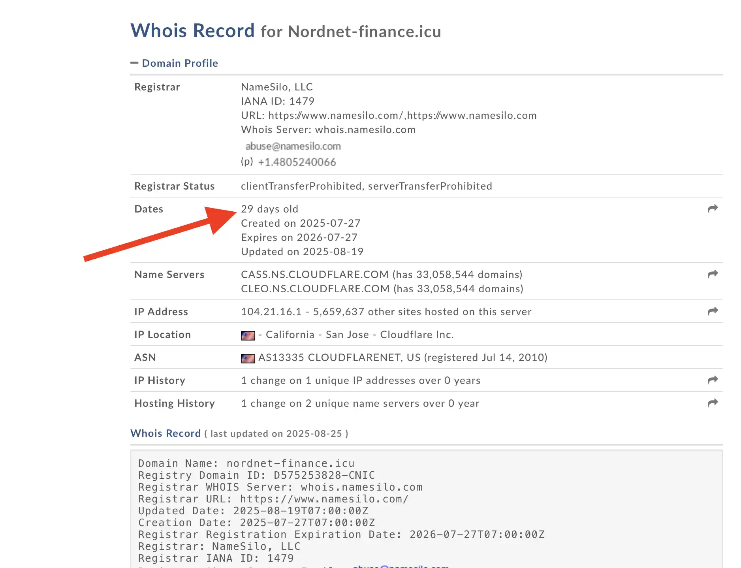
Task: Click 'California - San Jose - Cloudflare Inc.' text
Action: 359,335
